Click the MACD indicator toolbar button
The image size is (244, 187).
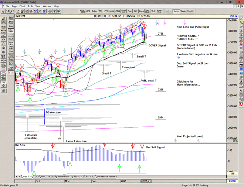coord(112,11)
